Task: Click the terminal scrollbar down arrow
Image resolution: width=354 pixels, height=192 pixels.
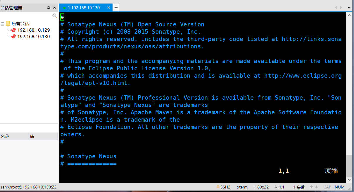Action: click(349, 179)
